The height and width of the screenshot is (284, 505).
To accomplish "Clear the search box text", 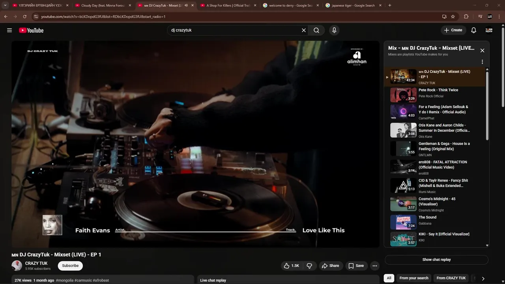I will click(304, 30).
